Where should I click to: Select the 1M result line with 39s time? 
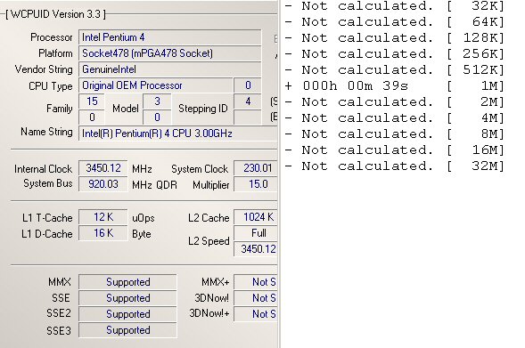pyautogui.click(x=395, y=86)
